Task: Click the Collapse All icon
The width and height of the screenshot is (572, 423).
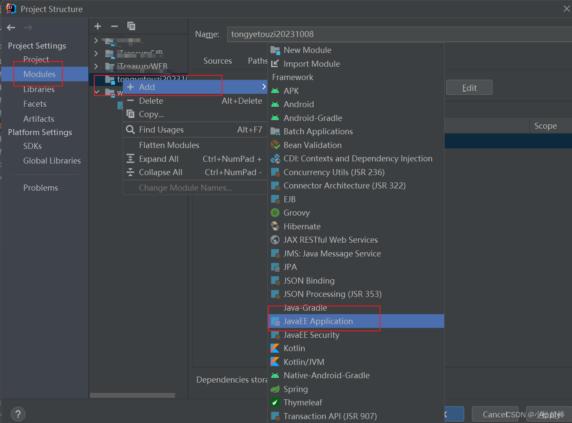Action: [130, 172]
